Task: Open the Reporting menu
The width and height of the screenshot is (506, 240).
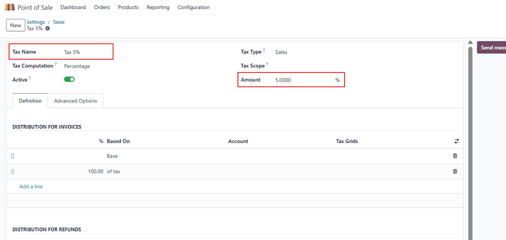Action: pos(158,8)
